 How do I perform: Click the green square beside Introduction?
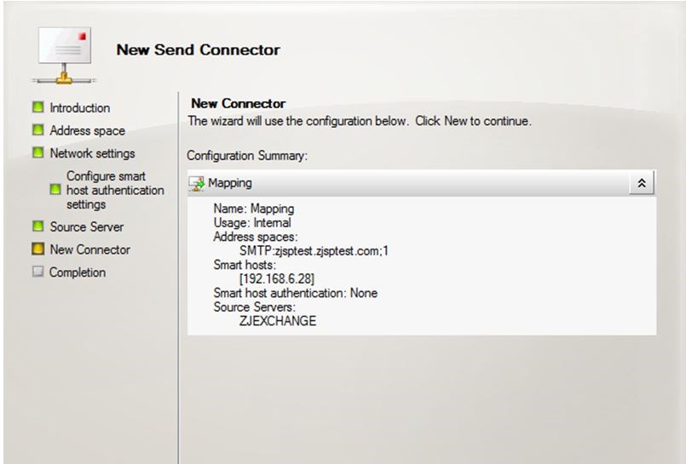click(x=37, y=108)
